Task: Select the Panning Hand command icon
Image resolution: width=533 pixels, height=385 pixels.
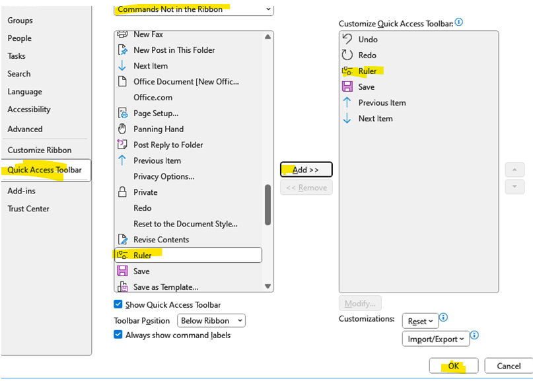Action: [122, 129]
